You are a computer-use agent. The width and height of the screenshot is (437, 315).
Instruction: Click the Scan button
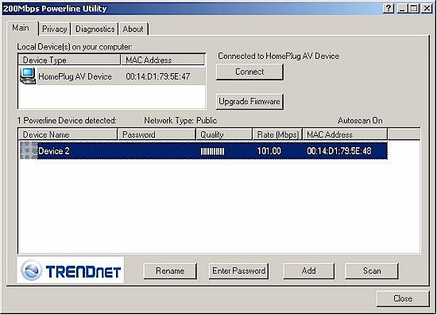pos(372,271)
